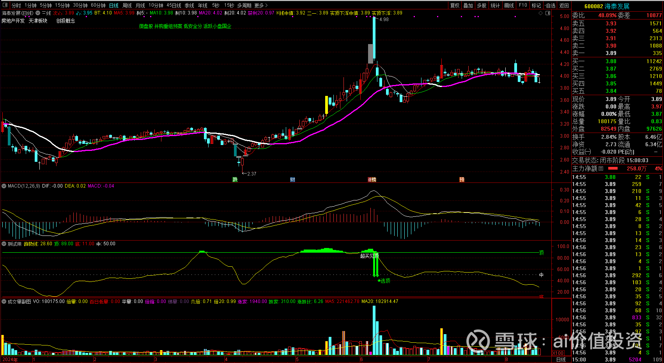Click the 卖五 price 3.93

tap(611, 23)
